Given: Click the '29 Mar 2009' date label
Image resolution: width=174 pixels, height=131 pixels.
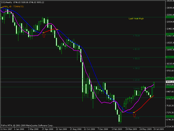Looking at the screenshot, I should point(131,129).
